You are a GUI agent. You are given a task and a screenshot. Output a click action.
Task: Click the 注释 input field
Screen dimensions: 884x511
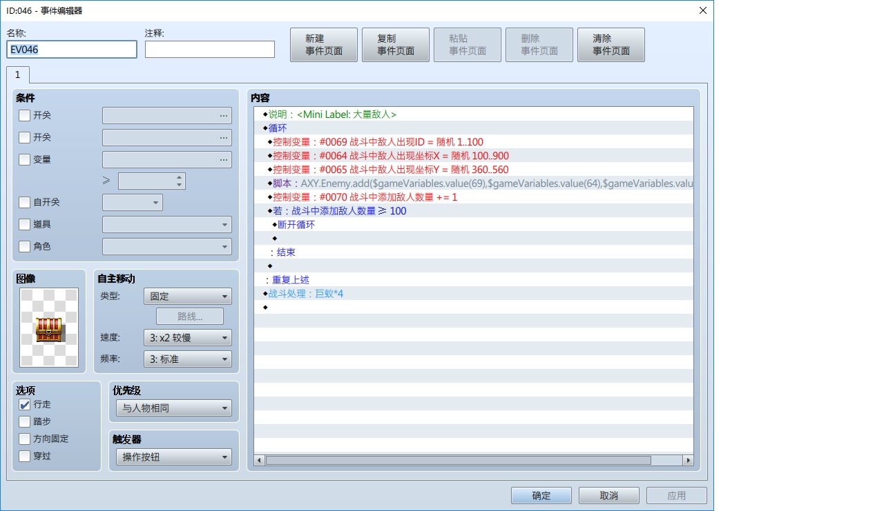click(210, 50)
